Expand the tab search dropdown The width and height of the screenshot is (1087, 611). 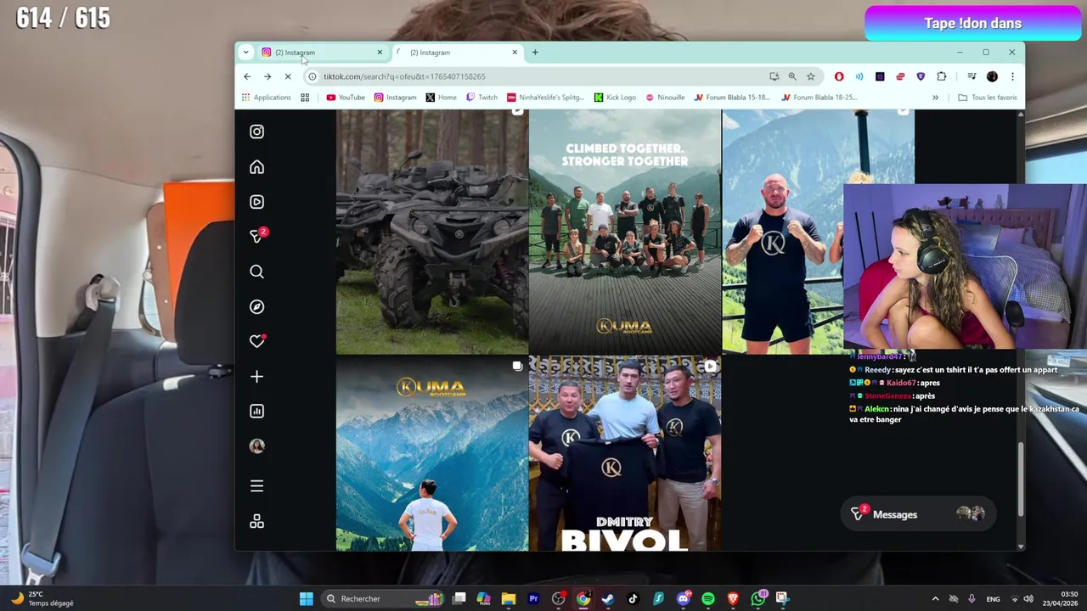point(245,53)
